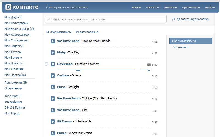Viewport: 220px width, 137px height.
Task: Play We Have Band How To Make Friends
Action: pos(53,41)
